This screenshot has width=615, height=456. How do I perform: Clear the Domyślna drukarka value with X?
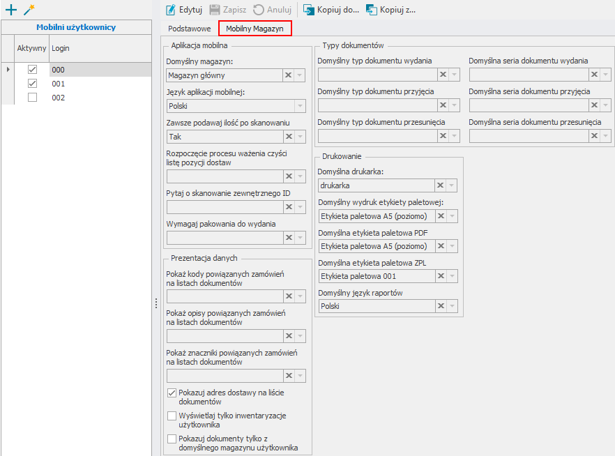(x=440, y=185)
